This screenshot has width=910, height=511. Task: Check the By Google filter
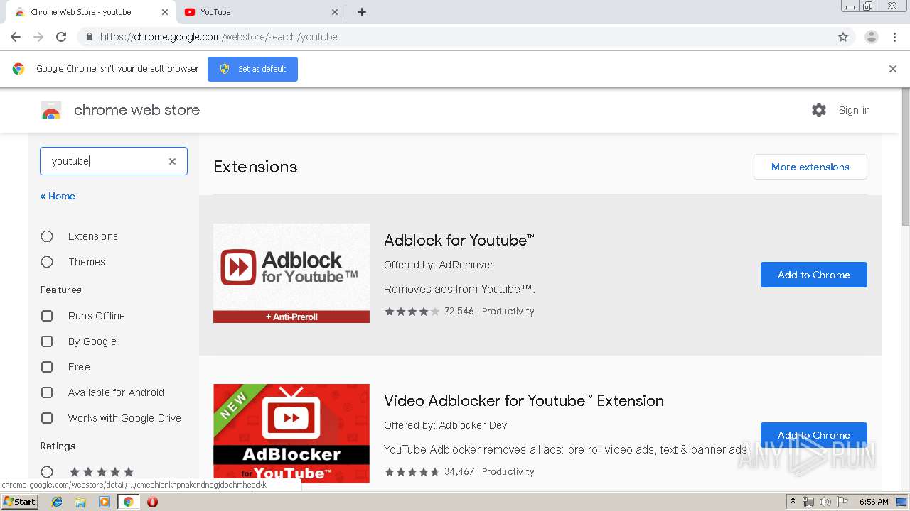click(x=47, y=341)
